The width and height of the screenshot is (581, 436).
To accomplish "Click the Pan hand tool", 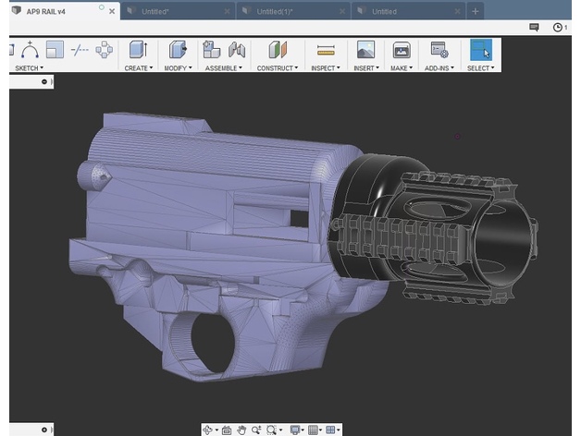I will pyautogui.click(x=241, y=430).
